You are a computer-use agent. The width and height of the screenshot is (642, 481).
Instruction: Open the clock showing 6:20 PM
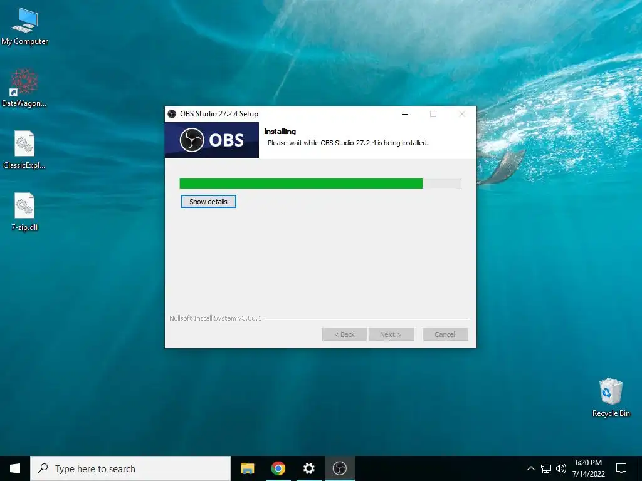tap(588, 468)
